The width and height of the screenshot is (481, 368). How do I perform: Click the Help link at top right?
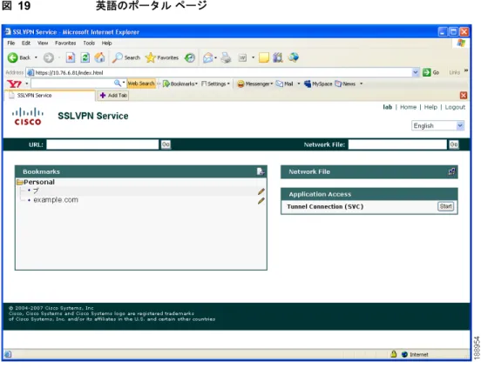pos(430,107)
